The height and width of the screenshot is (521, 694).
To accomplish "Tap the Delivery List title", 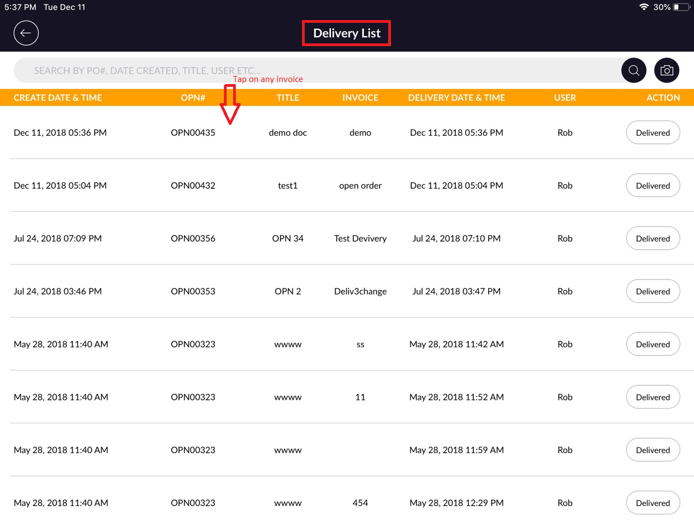I will (346, 33).
